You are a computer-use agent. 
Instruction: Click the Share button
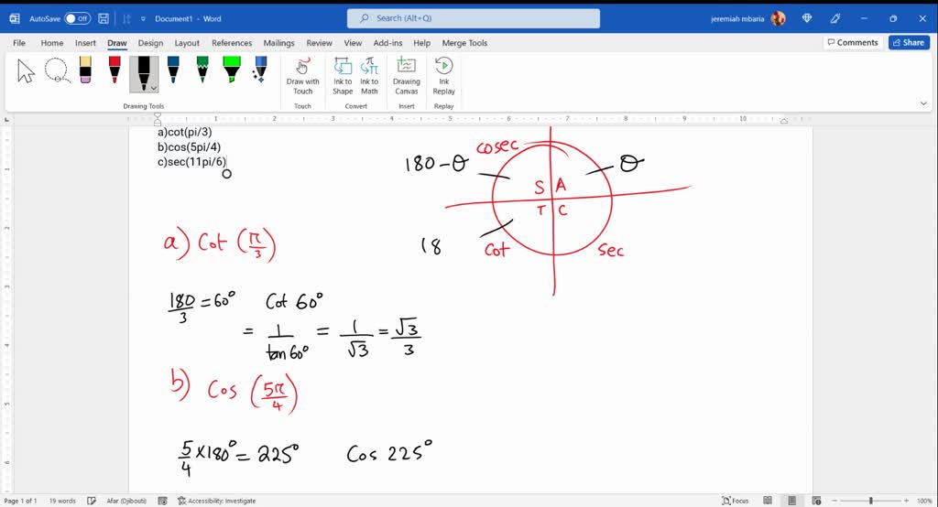(x=909, y=42)
